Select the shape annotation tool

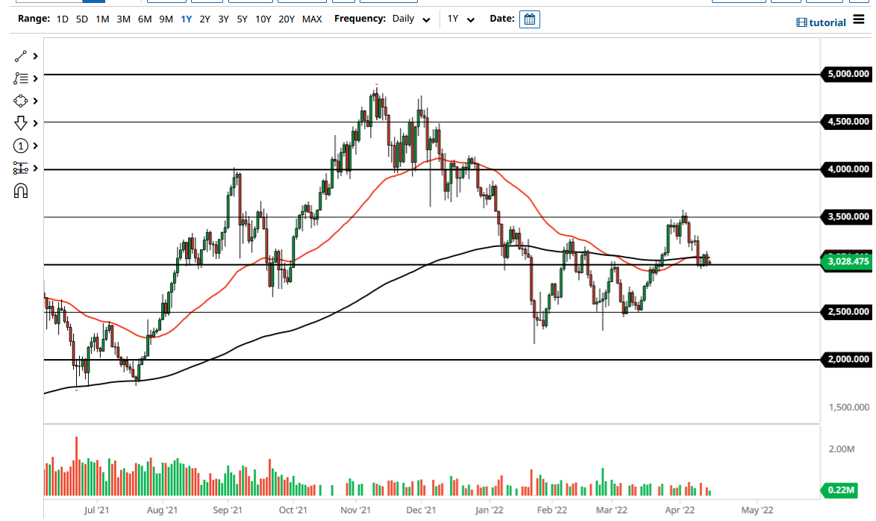(x=20, y=101)
